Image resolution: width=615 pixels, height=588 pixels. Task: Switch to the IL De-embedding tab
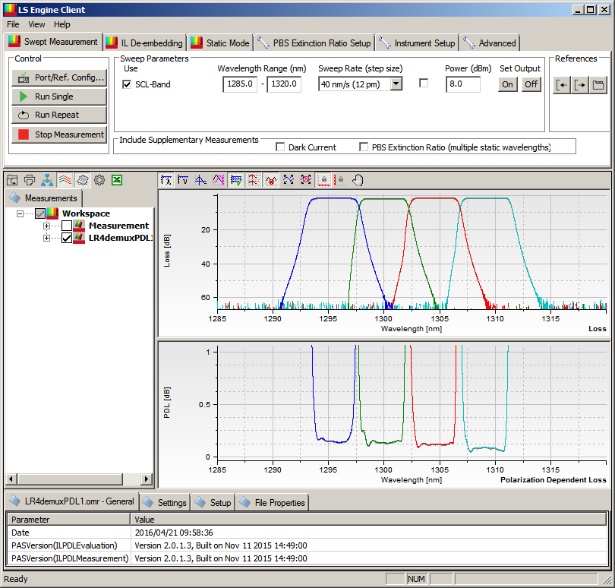144,43
